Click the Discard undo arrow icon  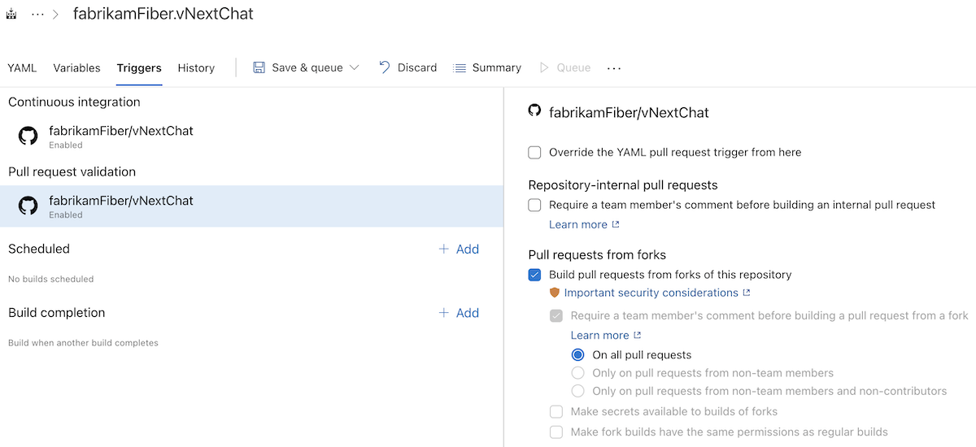click(385, 67)
